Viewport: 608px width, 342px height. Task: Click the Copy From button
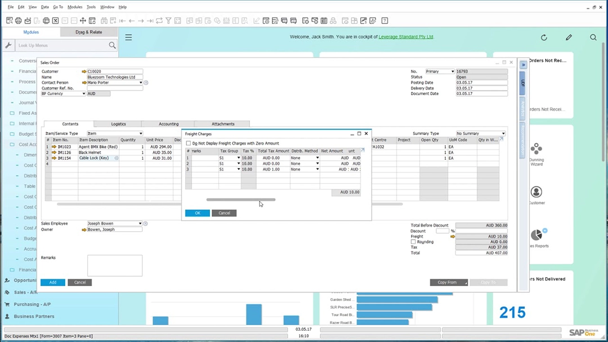point(448,282)
